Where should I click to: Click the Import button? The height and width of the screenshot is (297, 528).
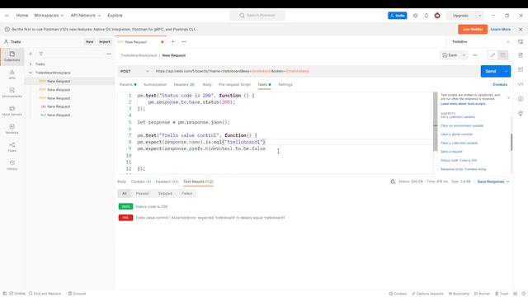[x=105, y=42]
